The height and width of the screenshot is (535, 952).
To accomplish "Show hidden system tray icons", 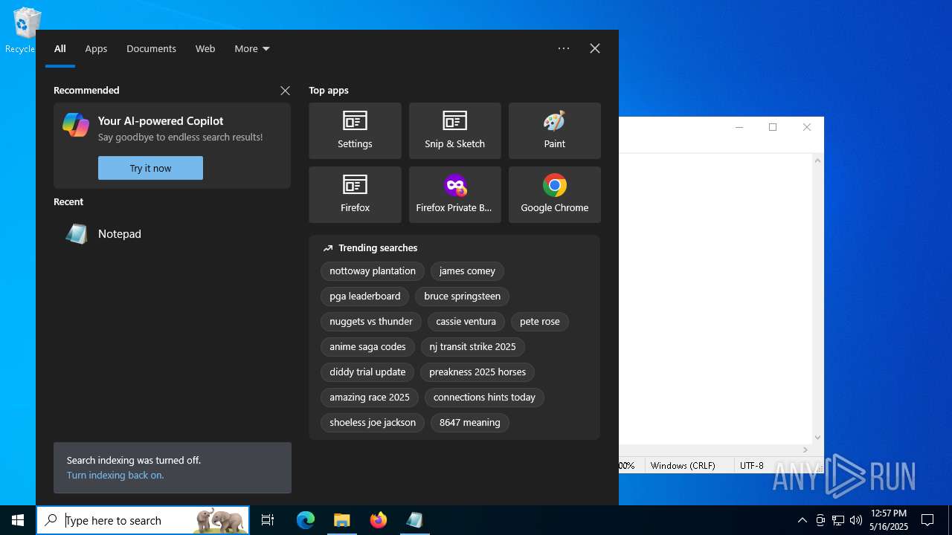I will [x=802, y=520].
